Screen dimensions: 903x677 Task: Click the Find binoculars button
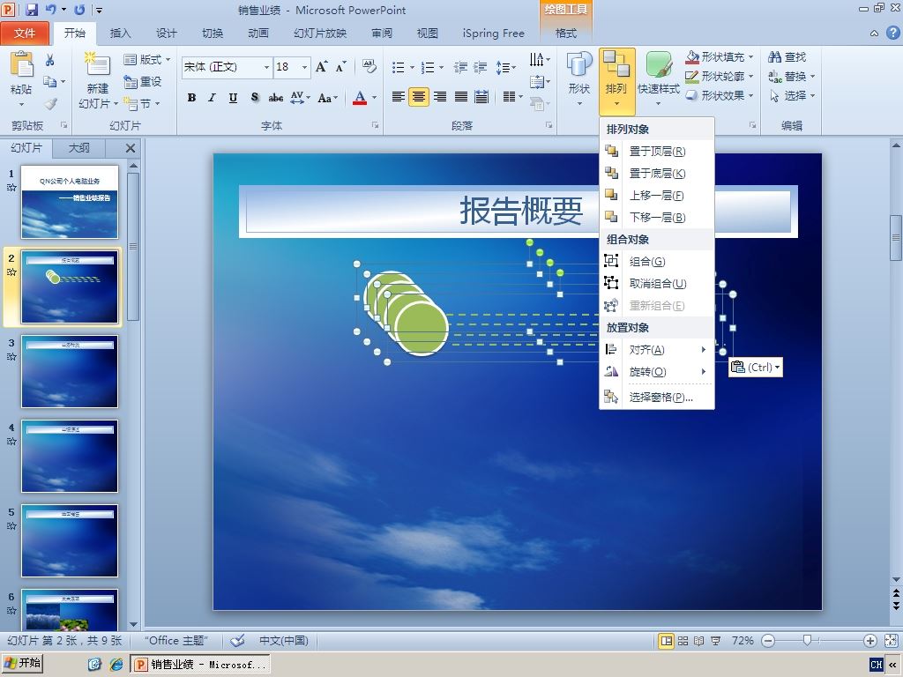tap(787, 56)
